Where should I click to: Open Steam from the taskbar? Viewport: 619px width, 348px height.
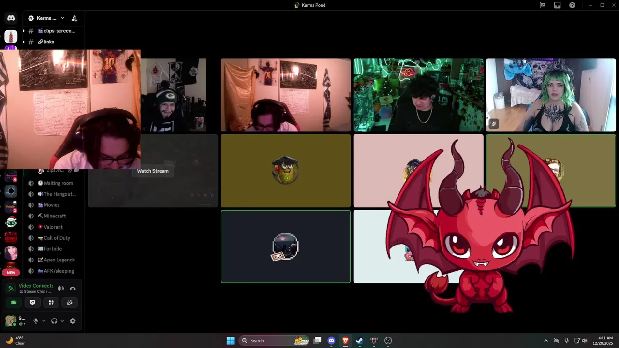[x=359, y=341]
